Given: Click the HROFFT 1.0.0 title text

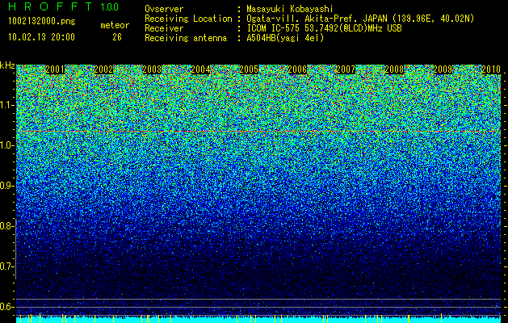Looking at the screenshot, I should tap(64, 6).
